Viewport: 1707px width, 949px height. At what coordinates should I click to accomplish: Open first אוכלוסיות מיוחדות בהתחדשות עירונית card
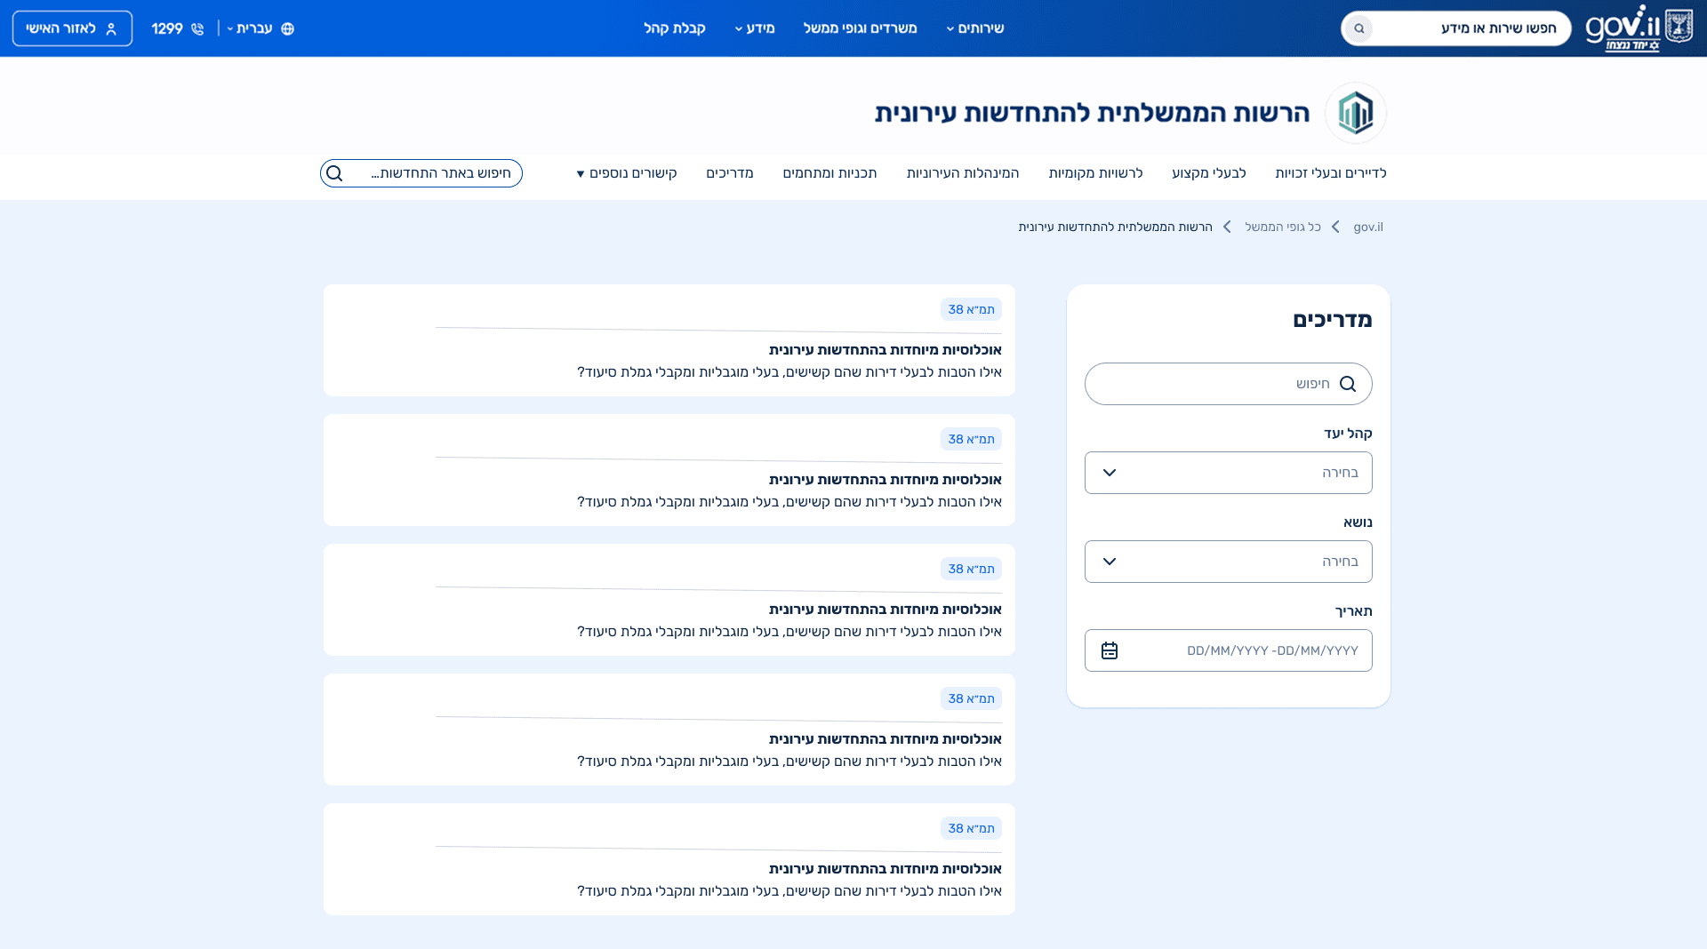tap(669, 340)
